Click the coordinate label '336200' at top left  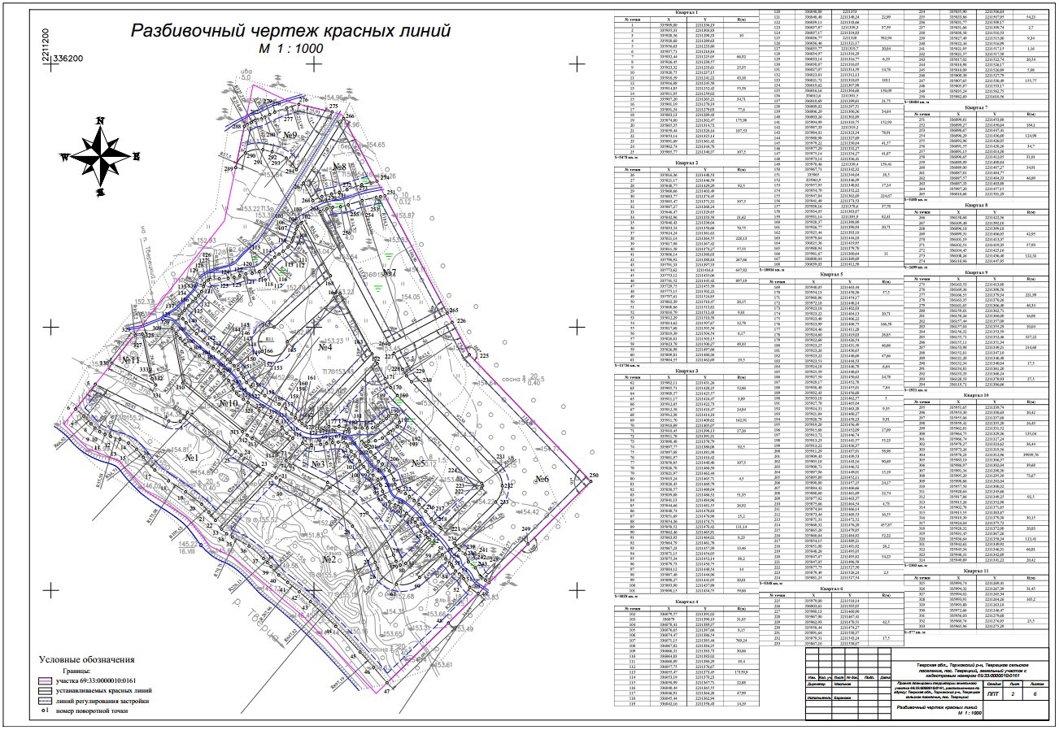[67, 59]
